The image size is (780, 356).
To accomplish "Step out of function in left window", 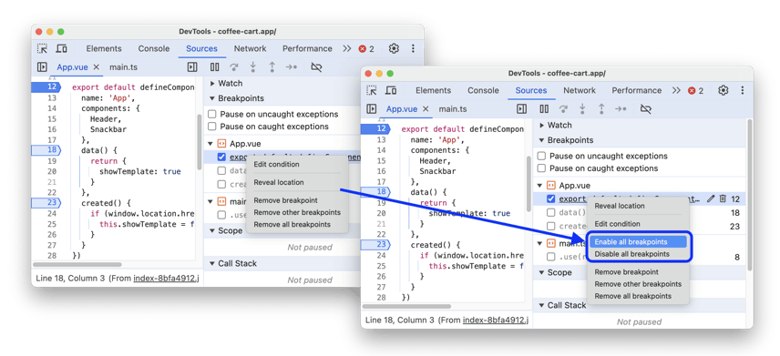I will [272, 67].
